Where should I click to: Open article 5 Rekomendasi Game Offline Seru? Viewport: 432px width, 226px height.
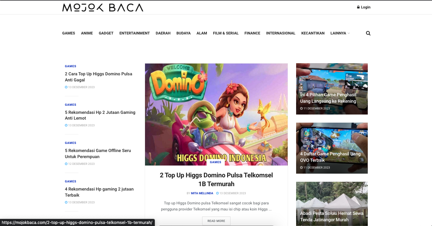pos(98,154)
